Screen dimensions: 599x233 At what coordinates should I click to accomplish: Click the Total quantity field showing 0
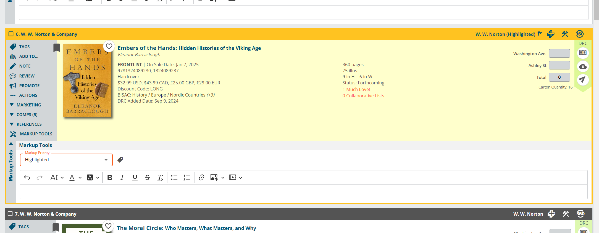(x=559, y=77)
